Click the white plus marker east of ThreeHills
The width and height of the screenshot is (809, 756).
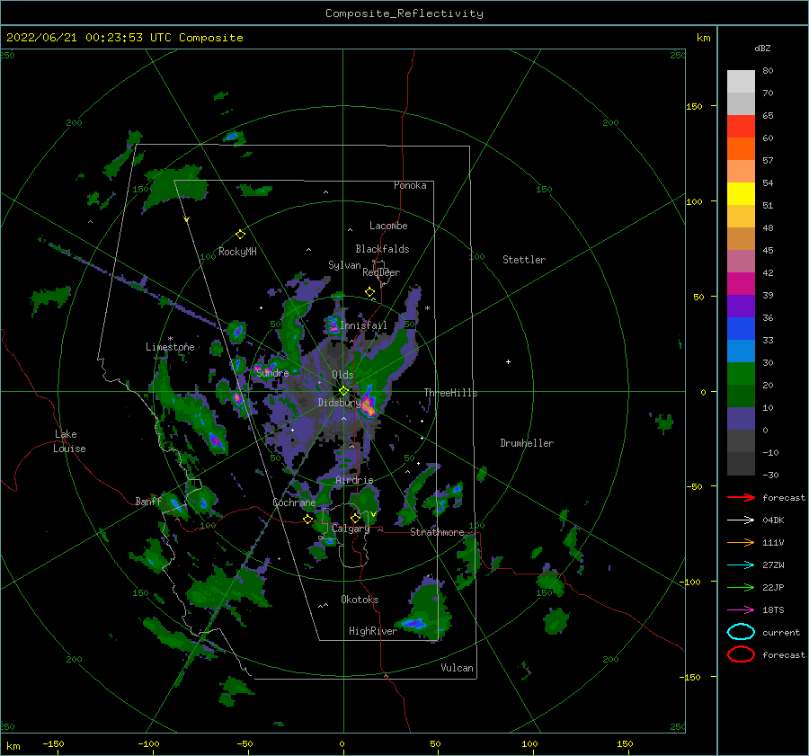(508, 361)
